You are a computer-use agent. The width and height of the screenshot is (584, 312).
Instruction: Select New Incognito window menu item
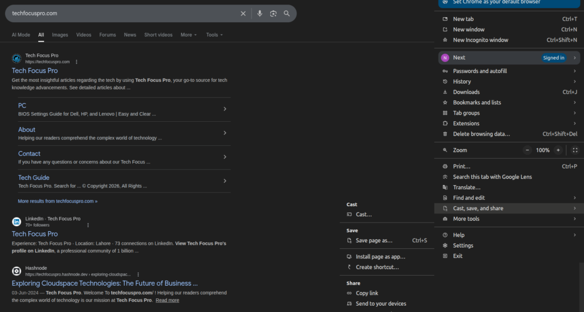click(x=480, y=40)
